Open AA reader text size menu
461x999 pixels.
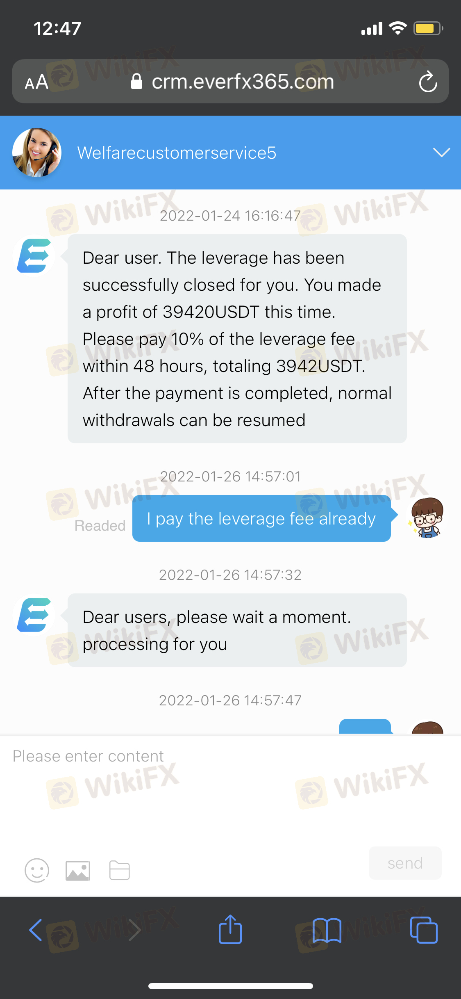pyautogui.click(x=36, y=82)
